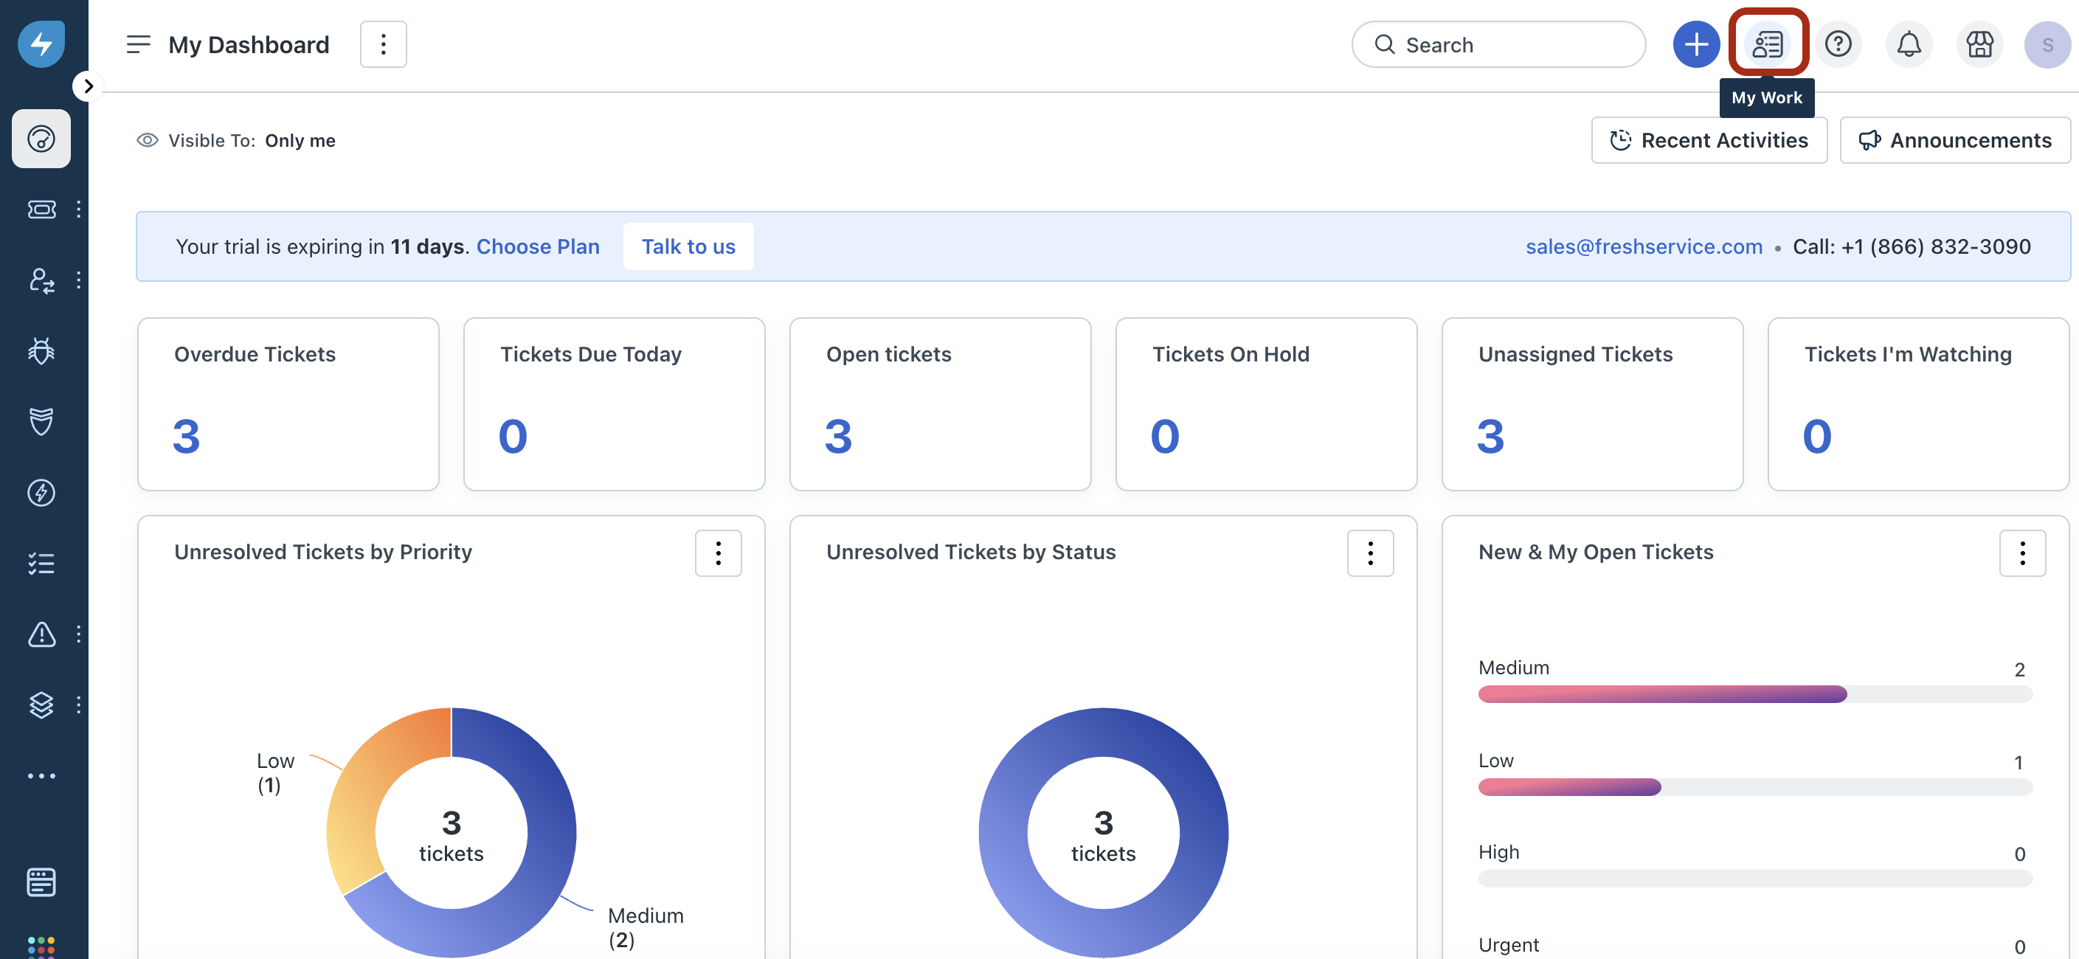This screenshot has width=2079, height=959.
Task: Open the marketplace store icon
Action: pyautogui.click(x=1979, y=44)
